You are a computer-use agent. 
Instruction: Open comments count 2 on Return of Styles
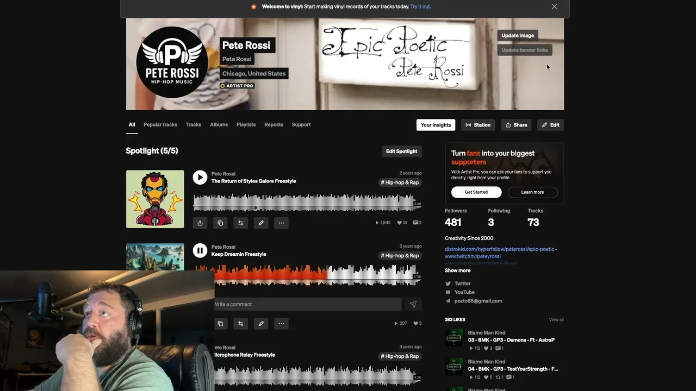click(418, 223)
